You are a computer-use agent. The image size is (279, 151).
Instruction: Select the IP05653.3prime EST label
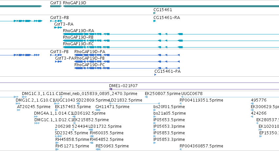pyautogui.click(x=169, y=127)
